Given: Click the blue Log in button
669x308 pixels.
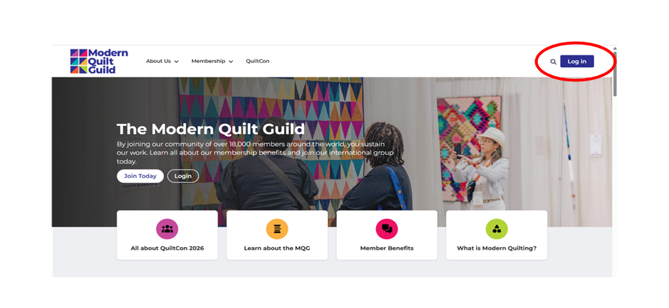Looking at the screenshot, I should point(577,62).
